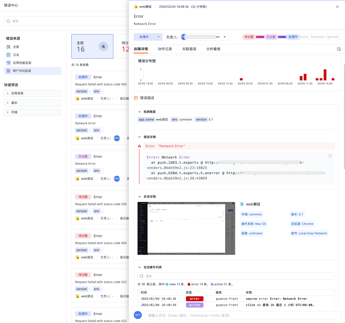The image size is (345, 323).
Task: Switch to the 协作记录 tab
Action: [165, 49]
